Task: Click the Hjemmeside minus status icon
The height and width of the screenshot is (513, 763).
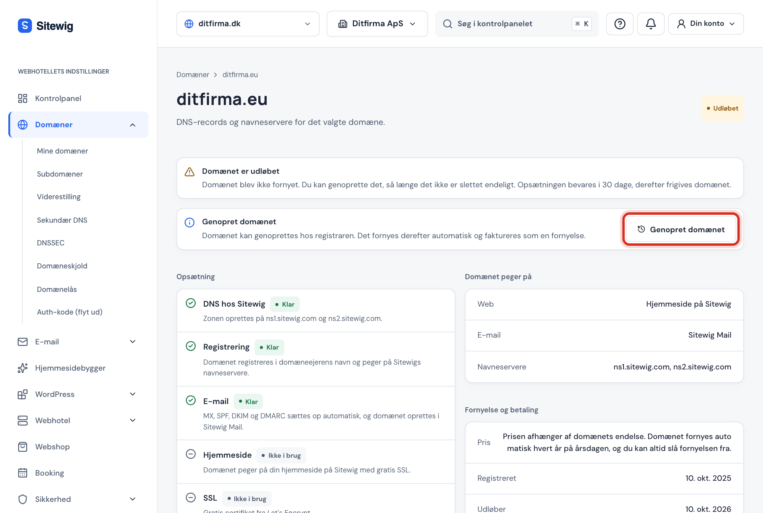Action: pos(191,454)
